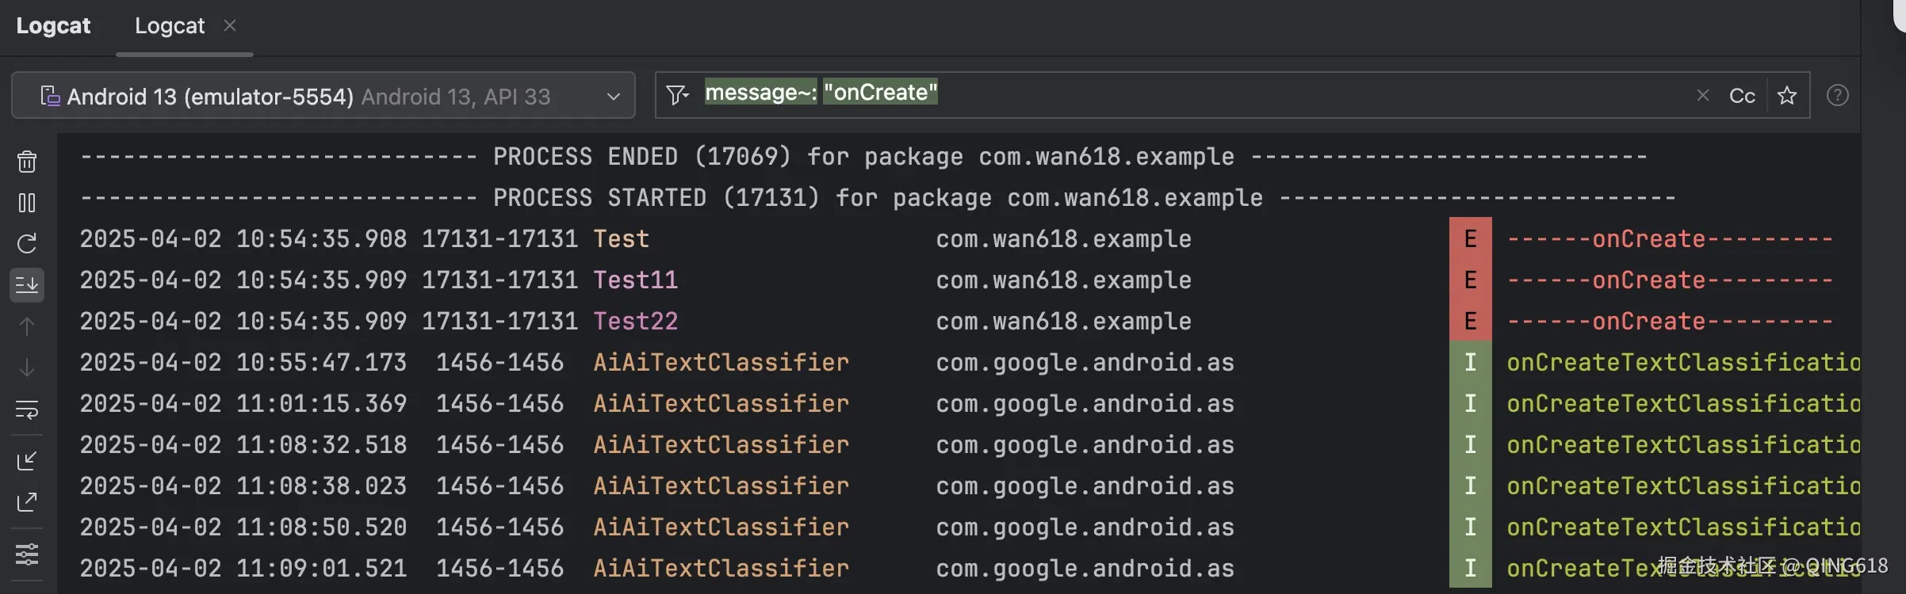The width and height of the screenshot is (1906, 594).
Task: Clear the filter text with X
Action: [1703, 96]
